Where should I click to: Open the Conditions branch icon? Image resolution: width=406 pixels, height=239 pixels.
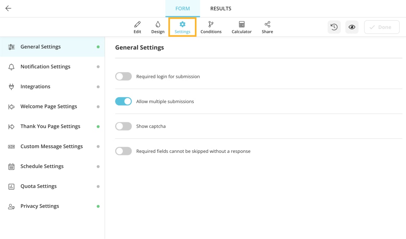(211, 27)
